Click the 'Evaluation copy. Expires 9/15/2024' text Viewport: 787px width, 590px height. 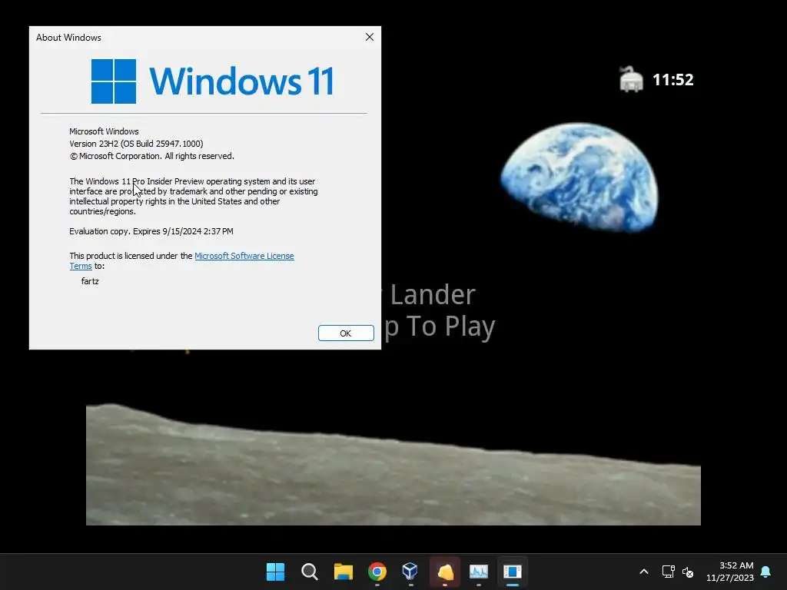coord(151,231)
